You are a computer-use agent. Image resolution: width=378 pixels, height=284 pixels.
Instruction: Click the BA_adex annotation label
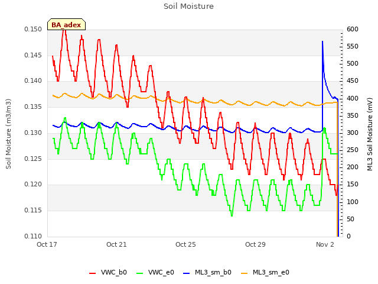[66, 24]
